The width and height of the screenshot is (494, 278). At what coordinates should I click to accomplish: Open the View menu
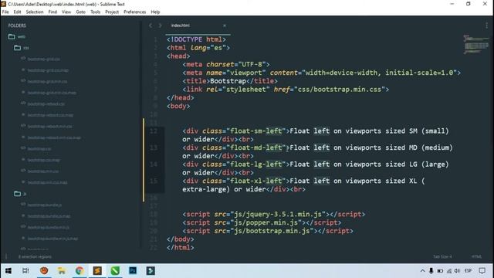click(66, 12)
